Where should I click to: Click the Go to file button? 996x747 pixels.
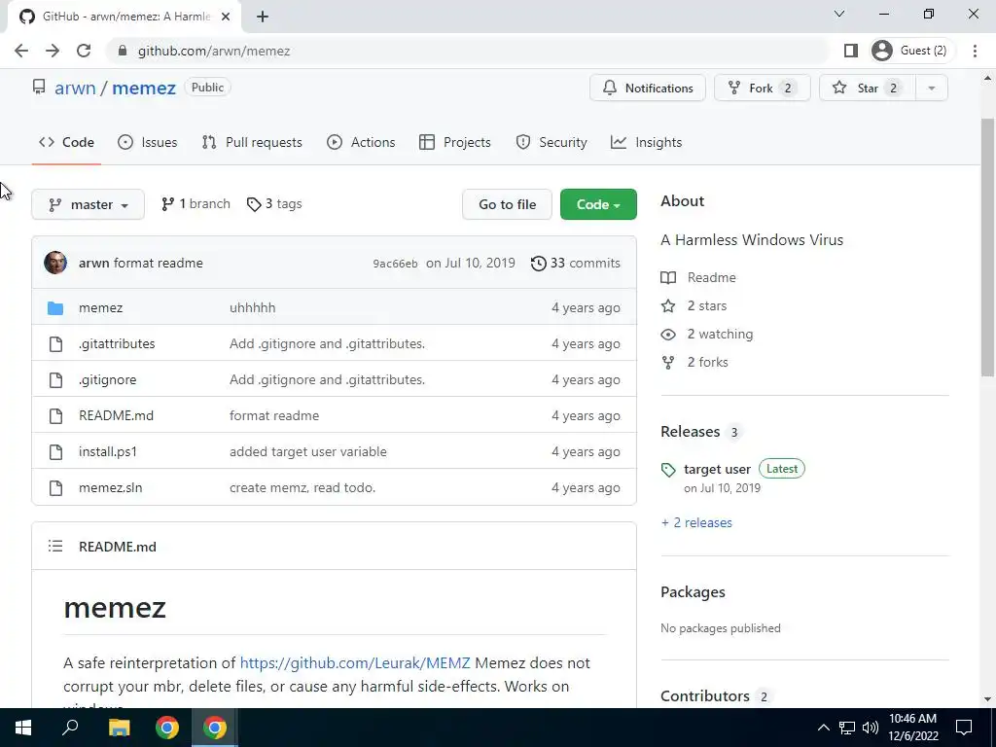507,204
